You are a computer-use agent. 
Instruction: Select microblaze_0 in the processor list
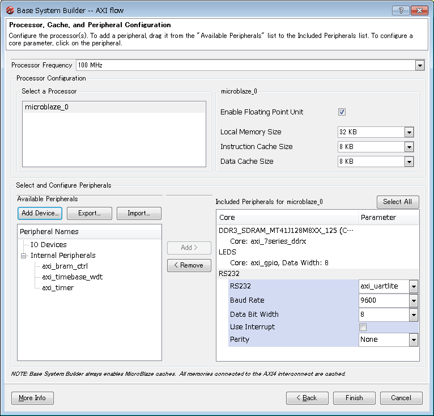(47, 107)
